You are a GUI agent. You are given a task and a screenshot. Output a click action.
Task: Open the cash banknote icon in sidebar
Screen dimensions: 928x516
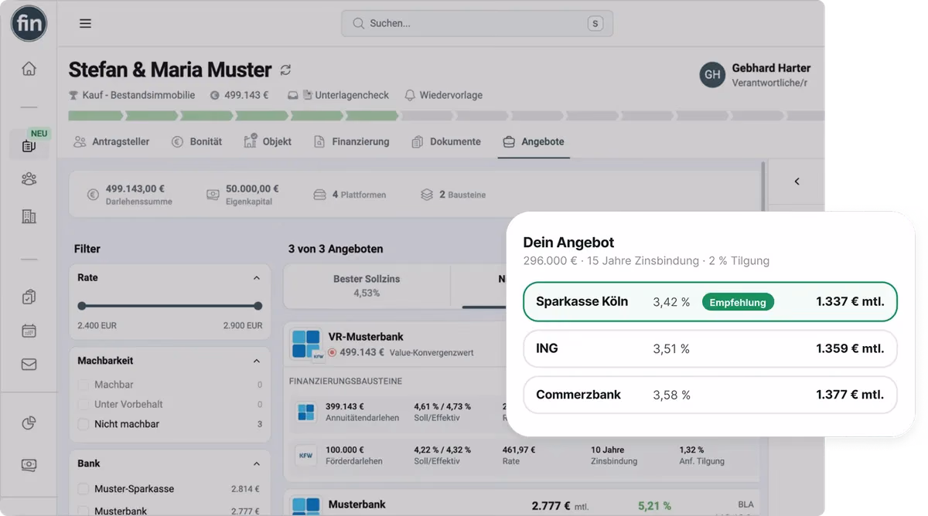click(x=29, y=465)
